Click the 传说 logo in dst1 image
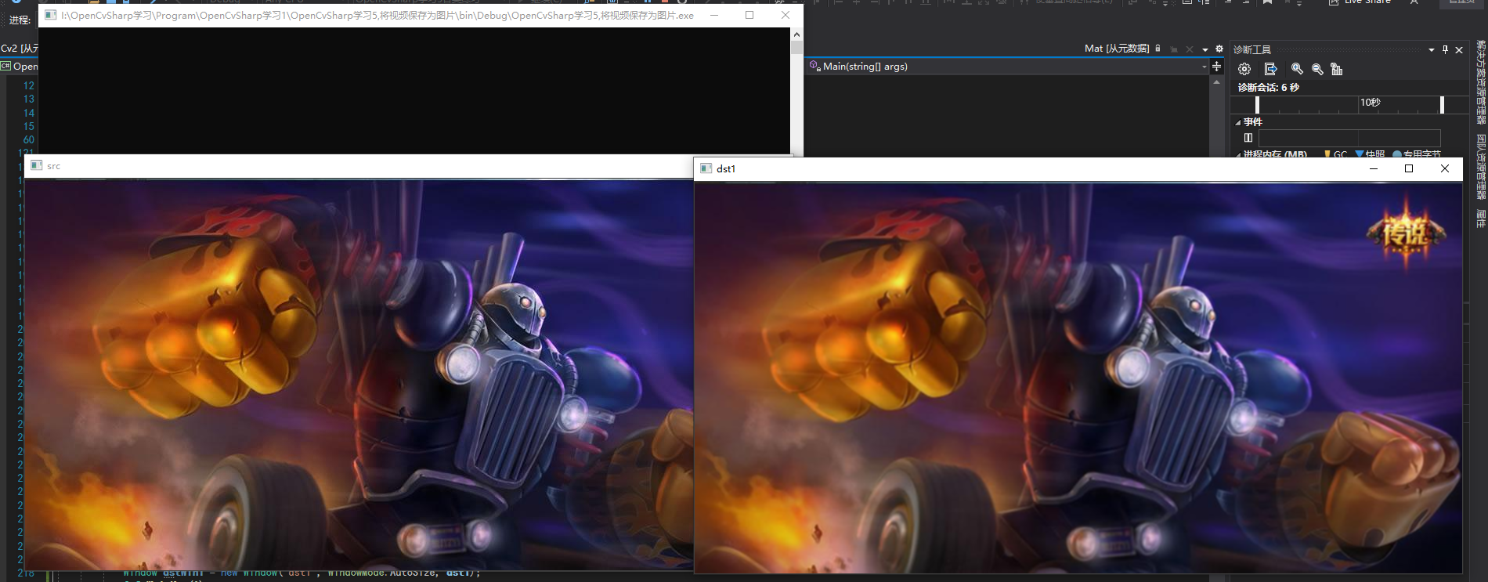 (1407, 233)
